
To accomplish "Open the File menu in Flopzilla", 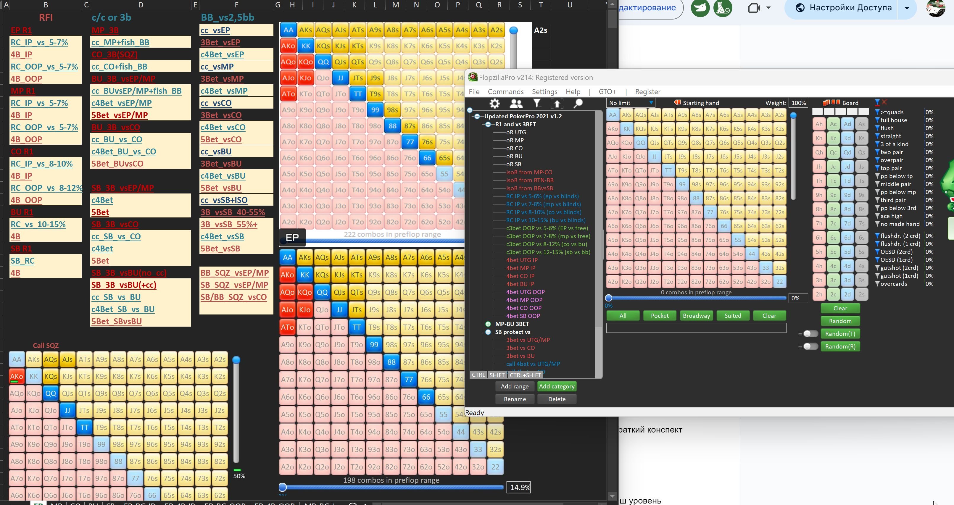I will [x=474, y=91].
